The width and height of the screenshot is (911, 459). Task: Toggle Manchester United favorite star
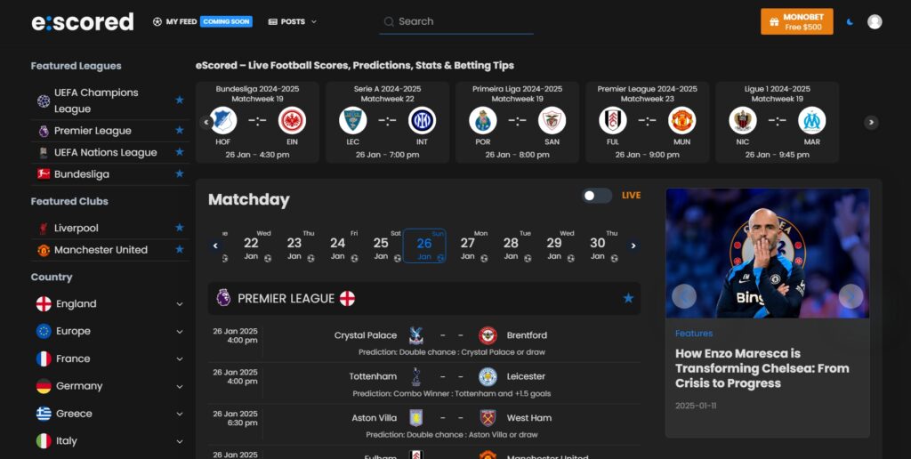click(x=180, y=249)
